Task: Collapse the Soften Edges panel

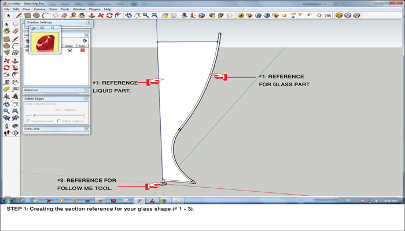Action: [87, 99]
